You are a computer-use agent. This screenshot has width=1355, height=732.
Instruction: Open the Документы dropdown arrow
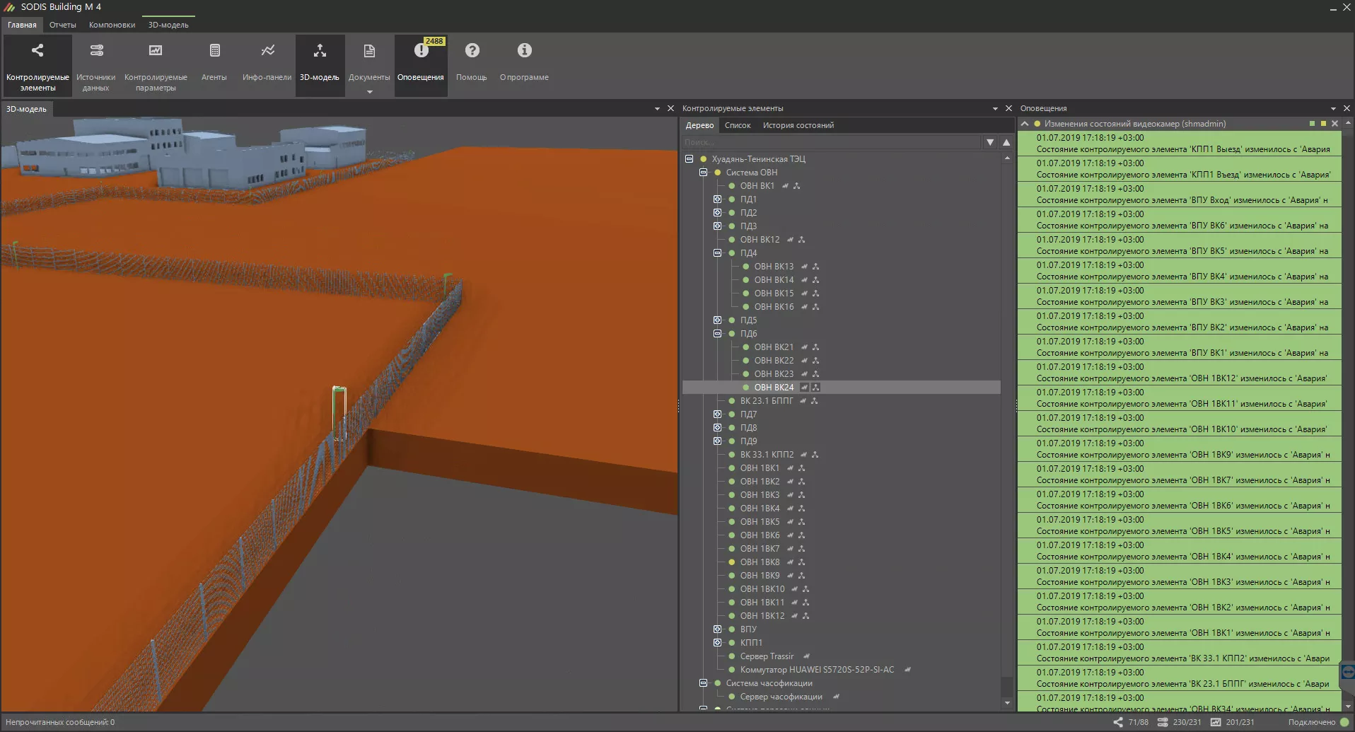369,92
